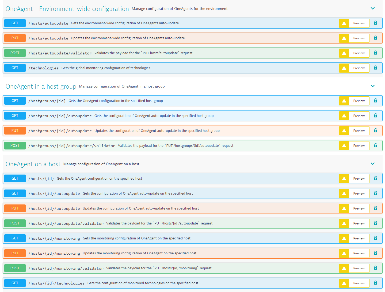Expand the PUT /hosts/autoupdate operation
The width and height of the screenshot is (385, 292).
point(192,38)
